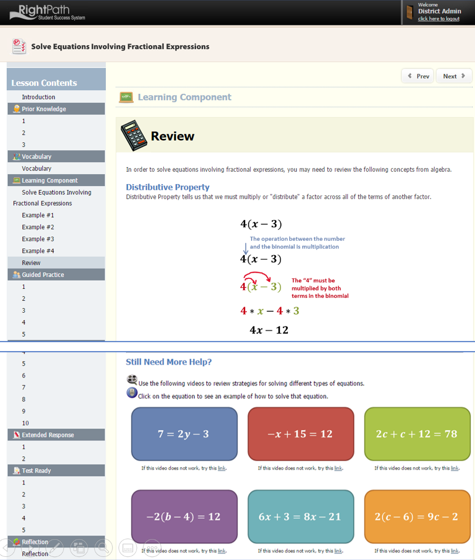
Task: Select the highlighted Review sidebar item
Action: point(56,262)
